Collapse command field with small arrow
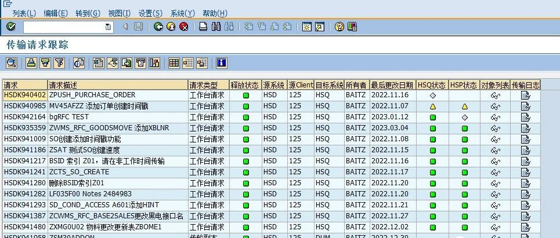 click(125, 27)
